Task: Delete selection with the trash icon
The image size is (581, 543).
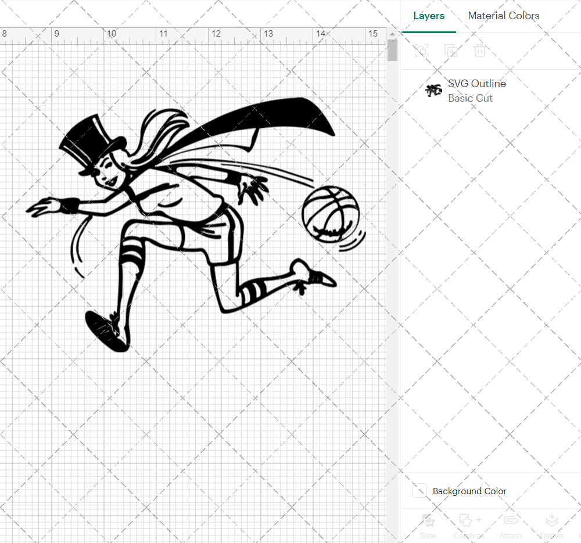Action: click(479, 51)
